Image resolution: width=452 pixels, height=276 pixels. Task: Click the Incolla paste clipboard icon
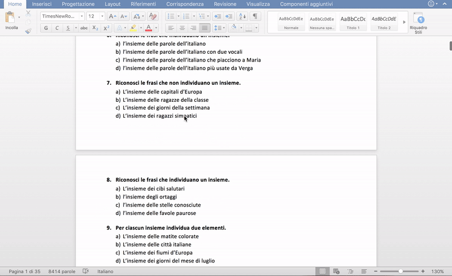[10, 18]
